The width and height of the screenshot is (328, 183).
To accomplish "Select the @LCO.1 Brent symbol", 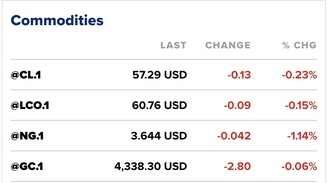I will click(30, 105).
